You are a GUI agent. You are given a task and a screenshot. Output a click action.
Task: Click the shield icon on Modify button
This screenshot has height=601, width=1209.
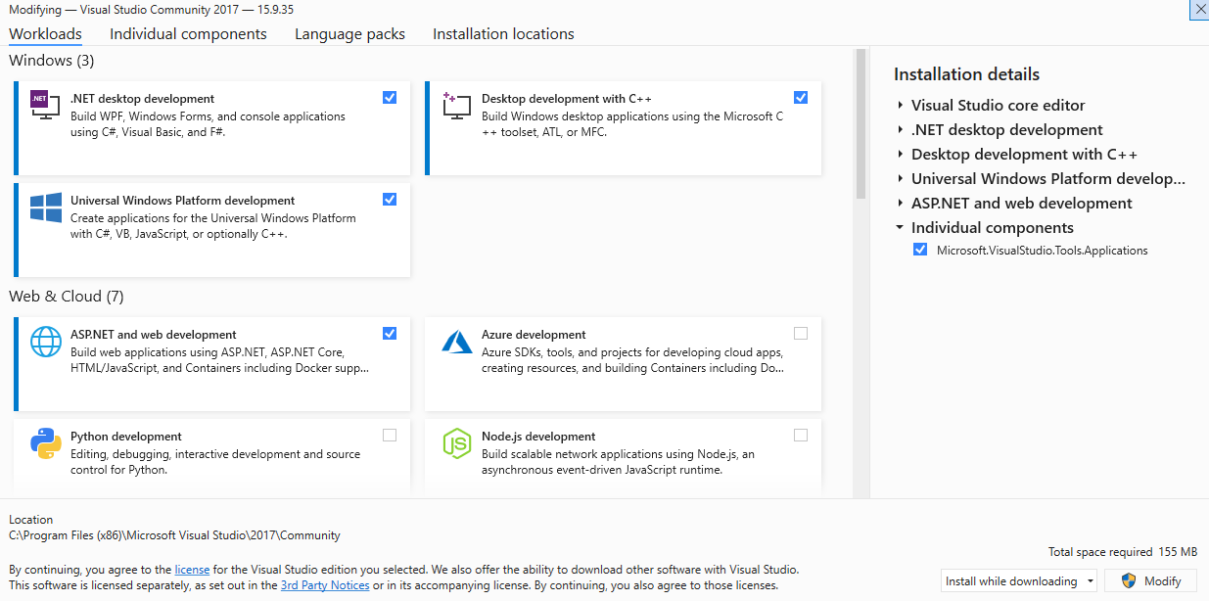1129,580
